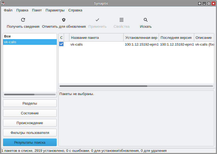The width and height of the screenshot is (217, 154).
Task: Click the empty second column header
Action: pyautogui.click(x=66, y=37)
